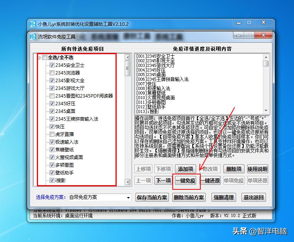Select [008]极速输入法 list entry
Image resolution: width=294 pixels, height=242 pixels.
click(x=153, y=88)
